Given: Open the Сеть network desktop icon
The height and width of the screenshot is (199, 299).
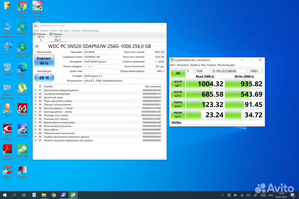Looking at the screenshot, I should coord(7,49).
